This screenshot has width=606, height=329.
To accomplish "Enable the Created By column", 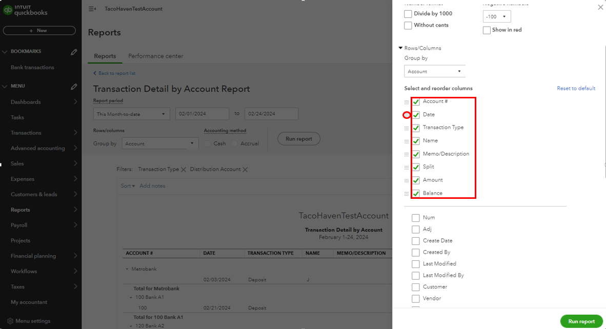I will pos(415,253).
